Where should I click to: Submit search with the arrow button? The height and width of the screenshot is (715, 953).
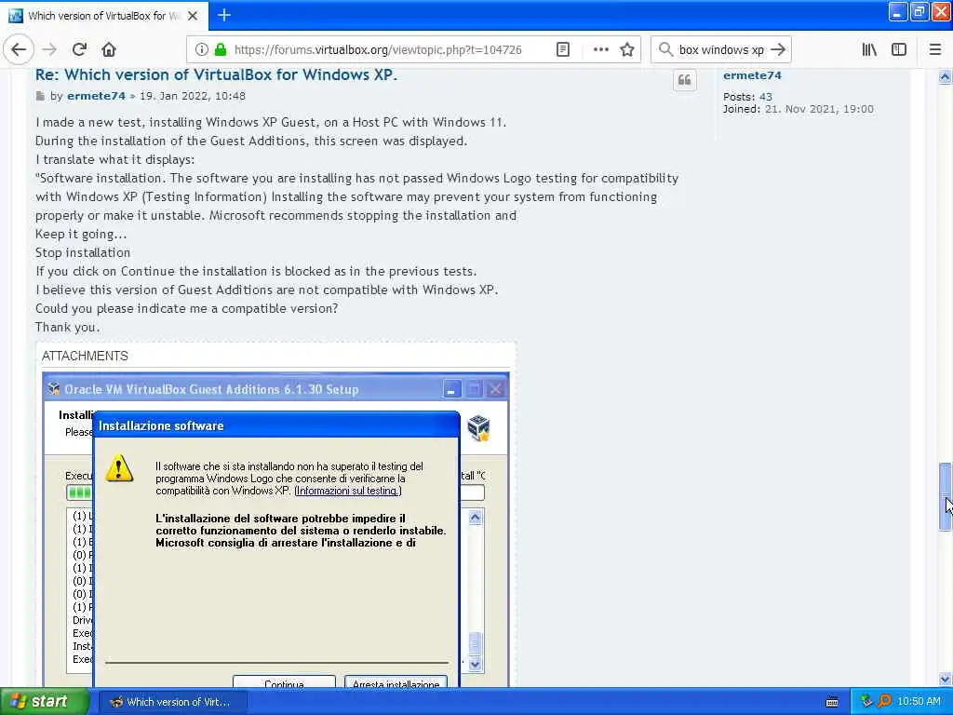coord(778,49)
